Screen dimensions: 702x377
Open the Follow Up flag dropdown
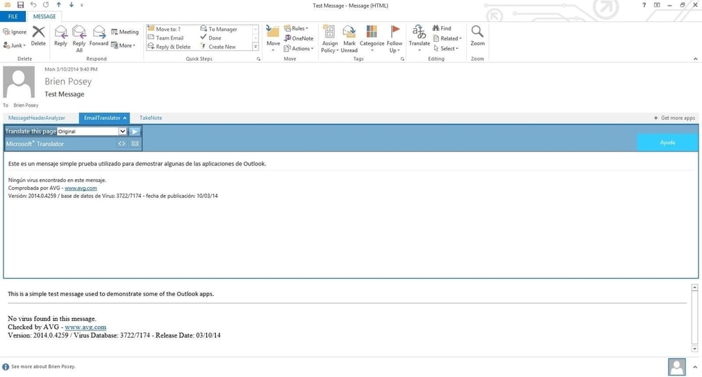point(394,39)
